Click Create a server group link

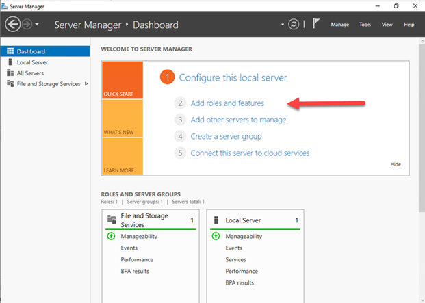pyautogui.click(x=226, y=137)
